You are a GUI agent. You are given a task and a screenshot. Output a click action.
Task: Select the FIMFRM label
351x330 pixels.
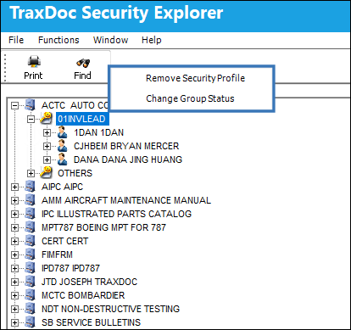tap(57, 254)
